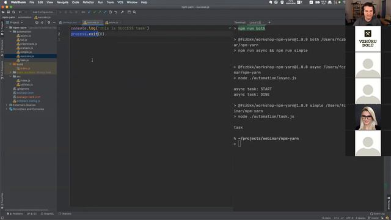Click the VZHŮRU DOLŮ participant tile
Screen dimensions: 391x220
click(x=368, y=39)
